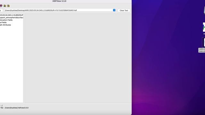Click the status line showing /Users/hyoklee/.hdfview3.3.0
This screenshot has width=205, height=115.
coord(14,108)
